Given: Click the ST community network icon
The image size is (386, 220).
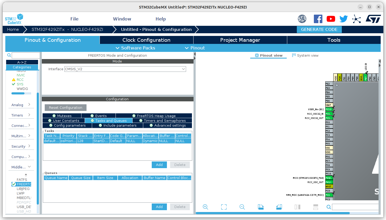Looking at the screenshot, I should 356,19.
